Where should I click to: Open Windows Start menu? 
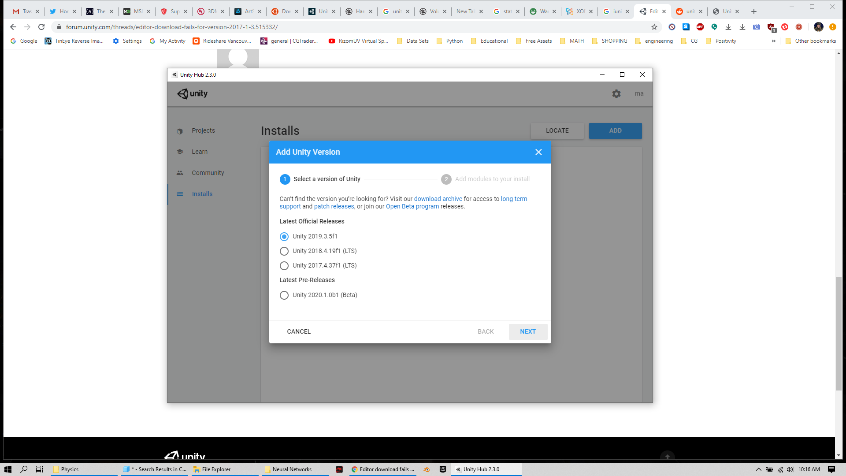[7, 469]
